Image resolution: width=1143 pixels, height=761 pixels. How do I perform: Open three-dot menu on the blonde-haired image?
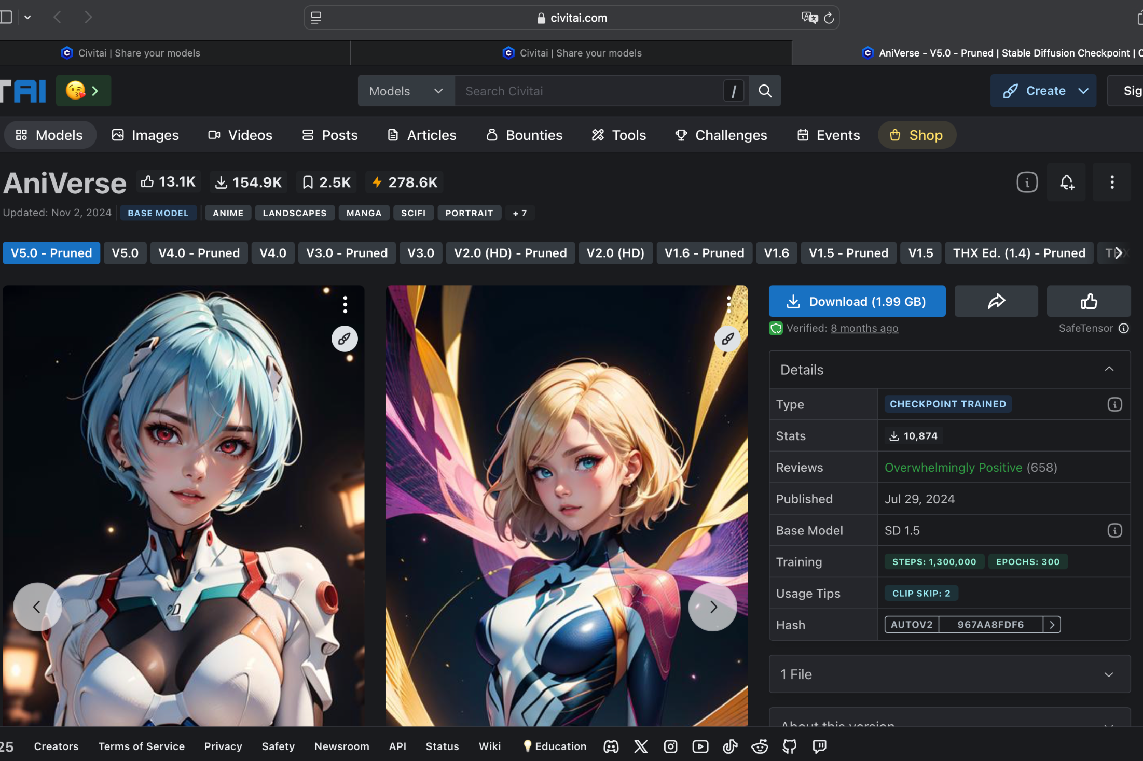coord(728,304)
